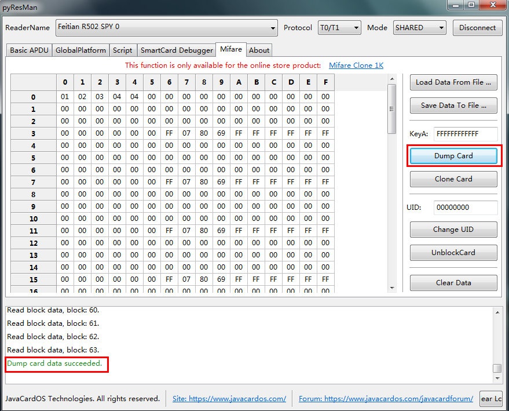Hit the Clear Data button
Viewport: 509px width, 411px height.
[x=453, y=283]
